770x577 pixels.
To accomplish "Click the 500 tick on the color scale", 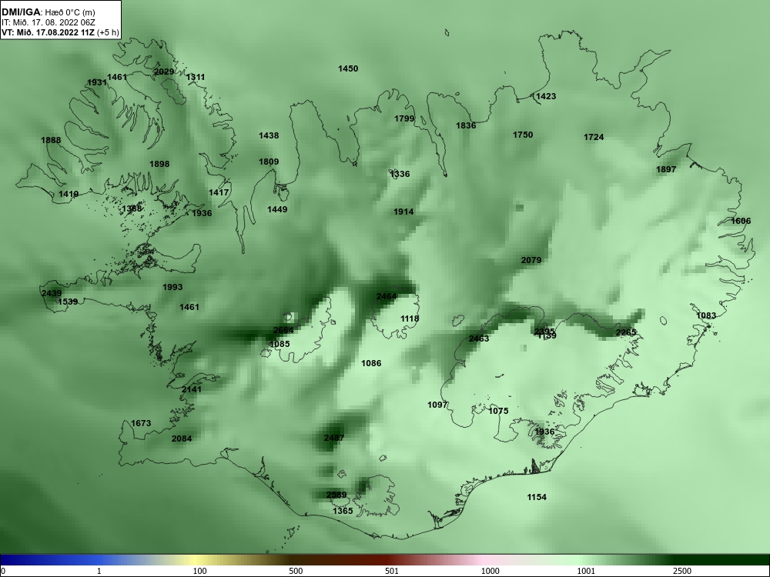I will (296, 571).
